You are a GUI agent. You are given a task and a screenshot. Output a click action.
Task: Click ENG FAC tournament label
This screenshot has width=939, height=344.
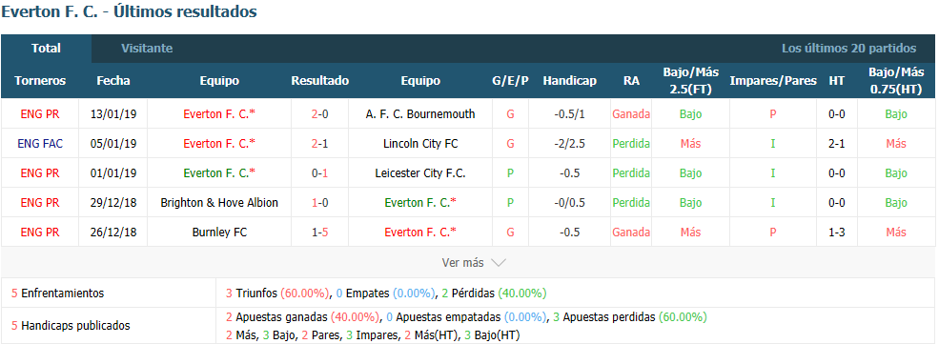40,144
